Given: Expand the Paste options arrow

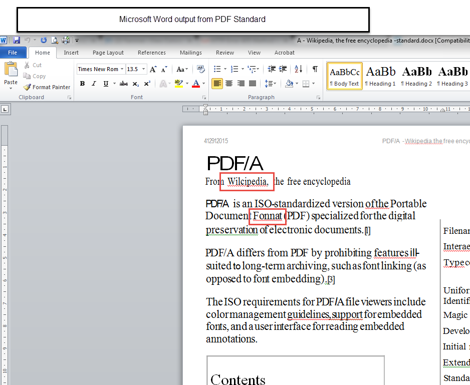Looking at the screenshot, I should [x=11, y=88].
